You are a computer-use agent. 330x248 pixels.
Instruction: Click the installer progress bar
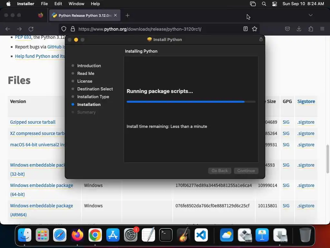pyautogui.click(x=191, y=102)
